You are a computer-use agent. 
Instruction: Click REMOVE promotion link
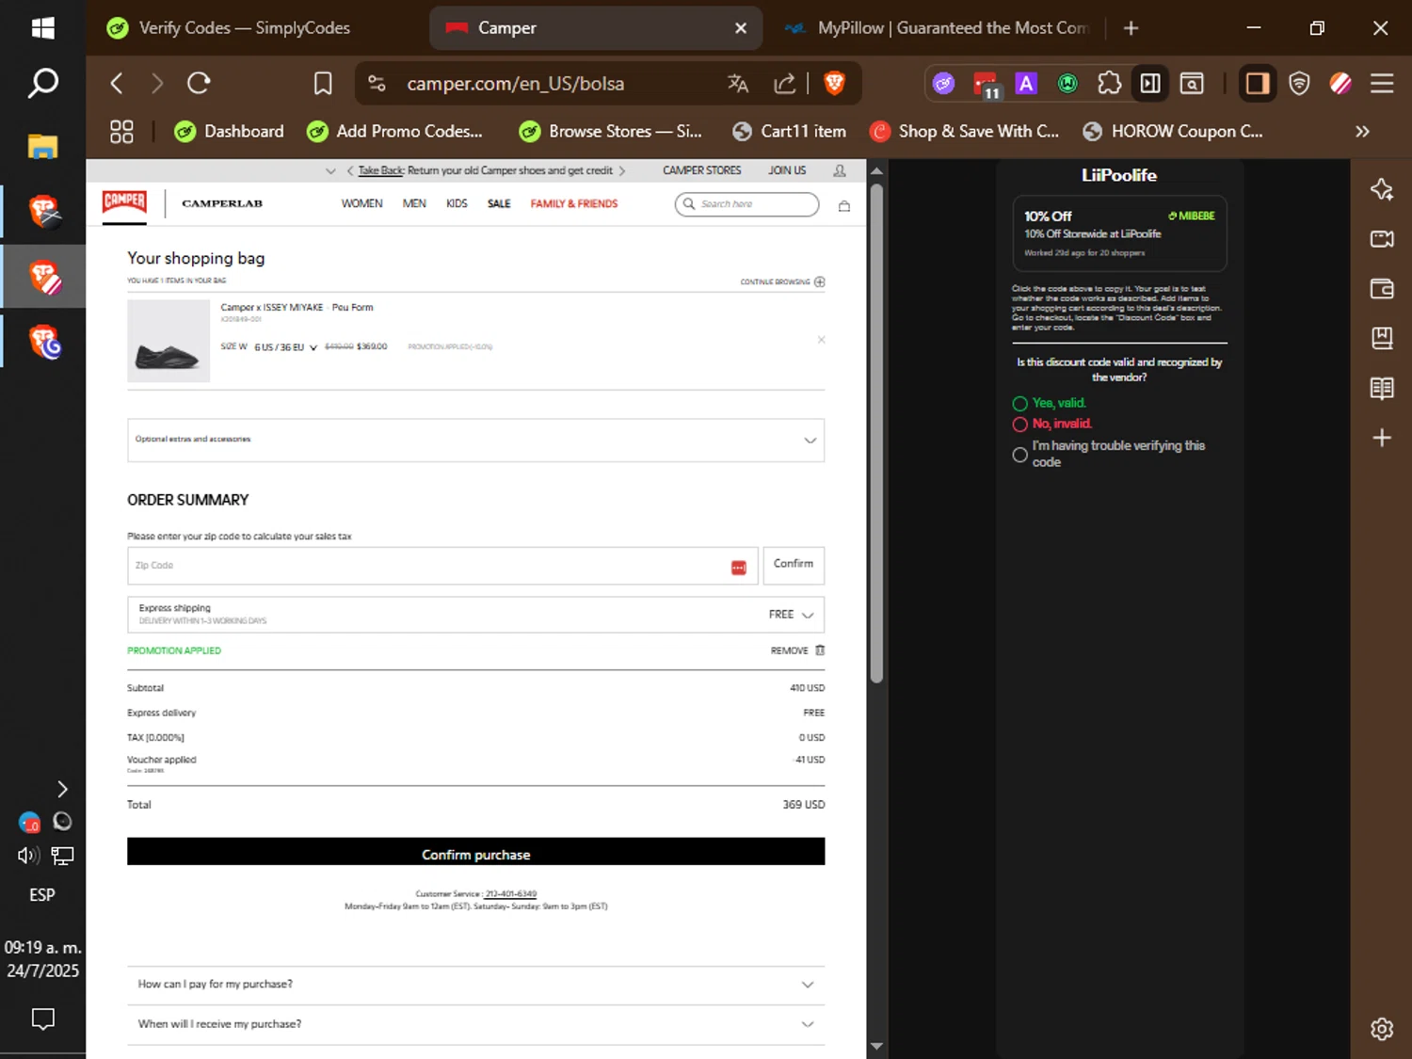[789, 650]
